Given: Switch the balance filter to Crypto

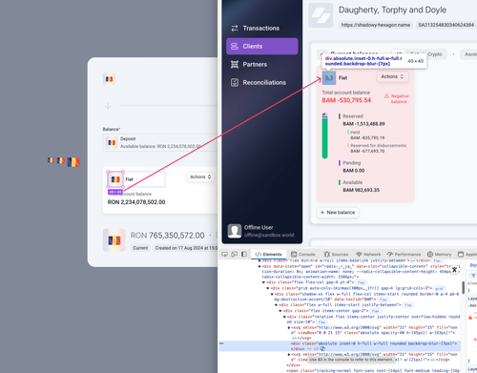Looking at the screenshot, I should click(435, 54).
